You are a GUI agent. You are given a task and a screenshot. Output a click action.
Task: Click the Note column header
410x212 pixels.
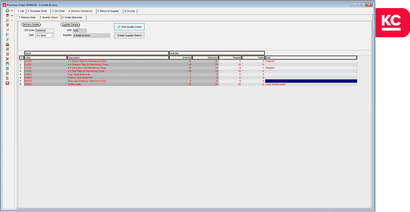pos(311,58)
